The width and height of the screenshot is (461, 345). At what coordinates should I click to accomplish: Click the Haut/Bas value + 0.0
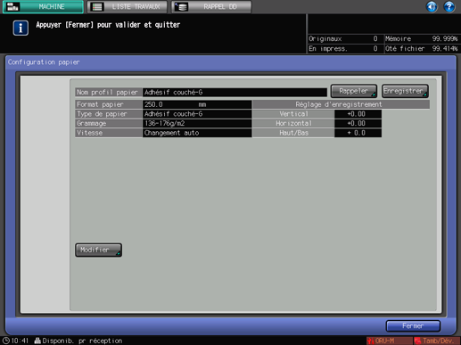(x=358, y=133)
